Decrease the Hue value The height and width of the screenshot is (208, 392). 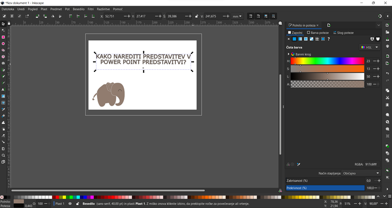pos(374,61)
